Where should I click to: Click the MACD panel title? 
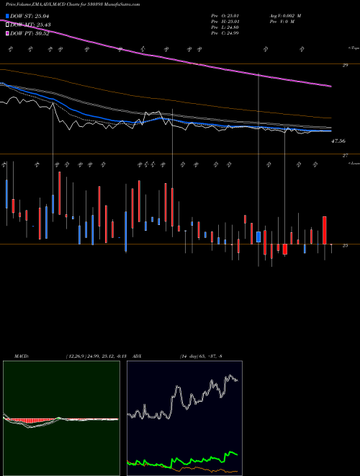tap(21, 356)
